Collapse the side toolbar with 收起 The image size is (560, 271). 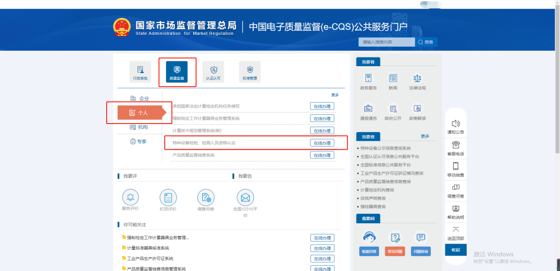pyautogui.click(x=456, y=250)
